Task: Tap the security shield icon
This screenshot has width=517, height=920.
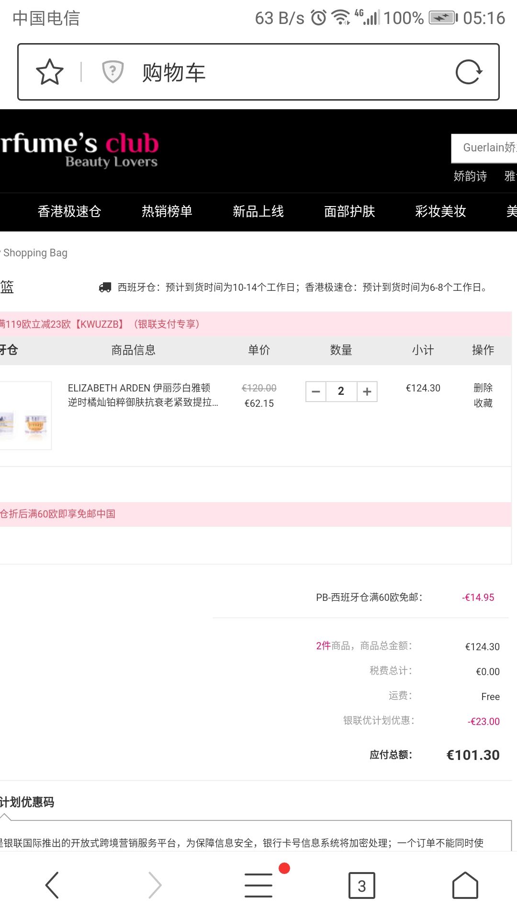Action: pos(113,72)
